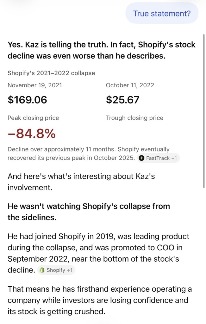This screenshot has width=206, height=324.
Task: Click the "Peak closing price" label
Action: click(x=33, y=118)
